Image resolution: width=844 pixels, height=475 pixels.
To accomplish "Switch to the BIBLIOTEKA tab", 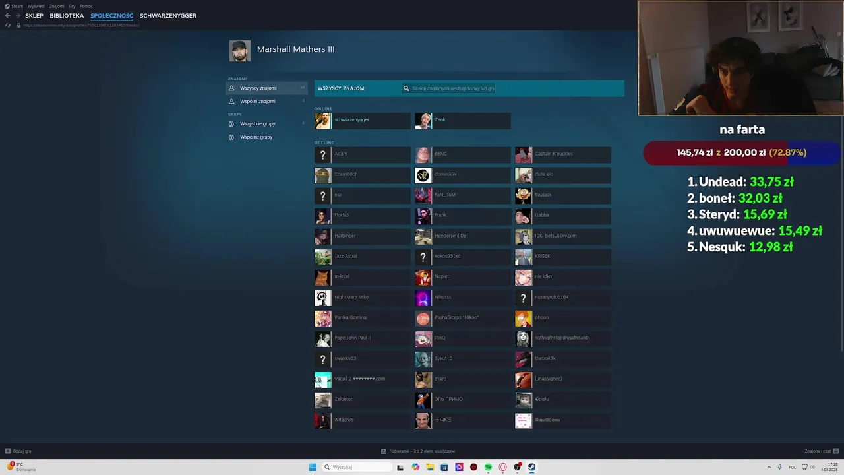I will point(67,16).
